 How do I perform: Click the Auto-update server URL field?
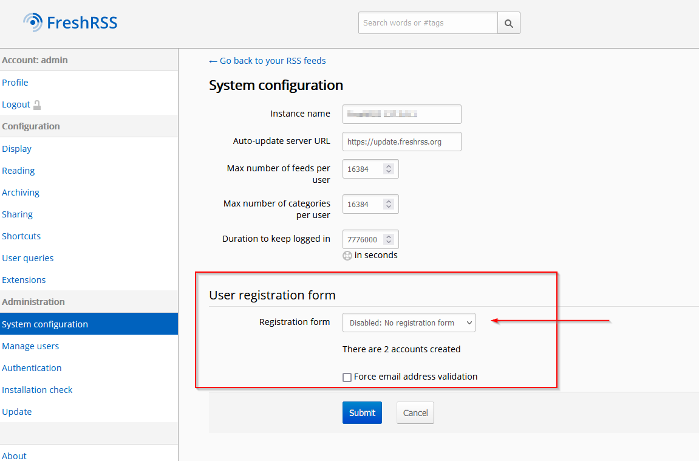(x=401, y=142)
